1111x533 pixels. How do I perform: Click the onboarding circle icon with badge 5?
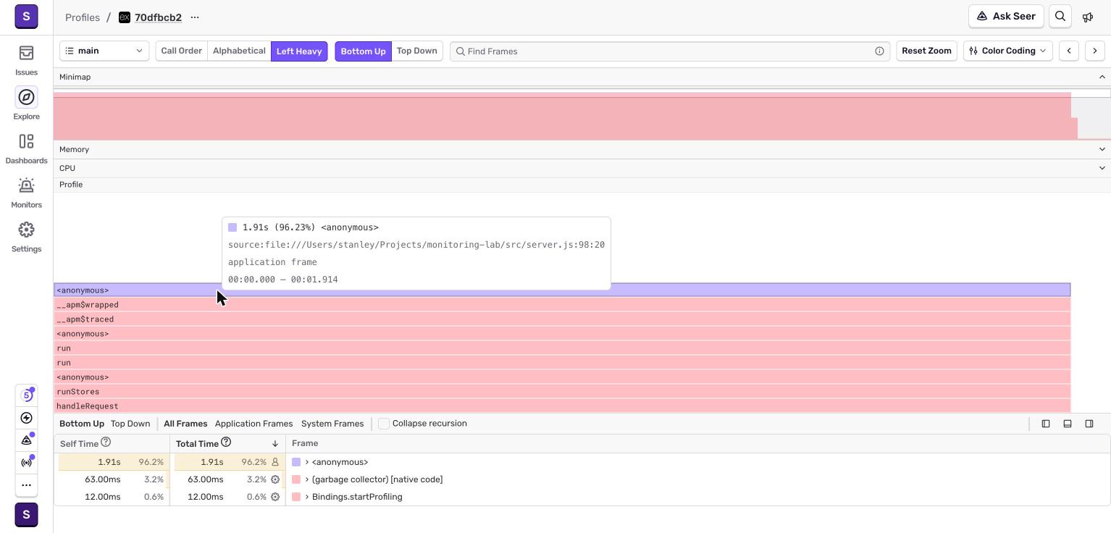(x=27, y=395)
